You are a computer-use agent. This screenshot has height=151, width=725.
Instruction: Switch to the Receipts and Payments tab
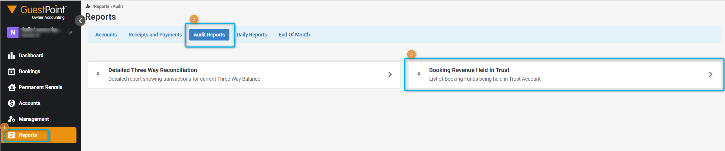click(155, 35)
